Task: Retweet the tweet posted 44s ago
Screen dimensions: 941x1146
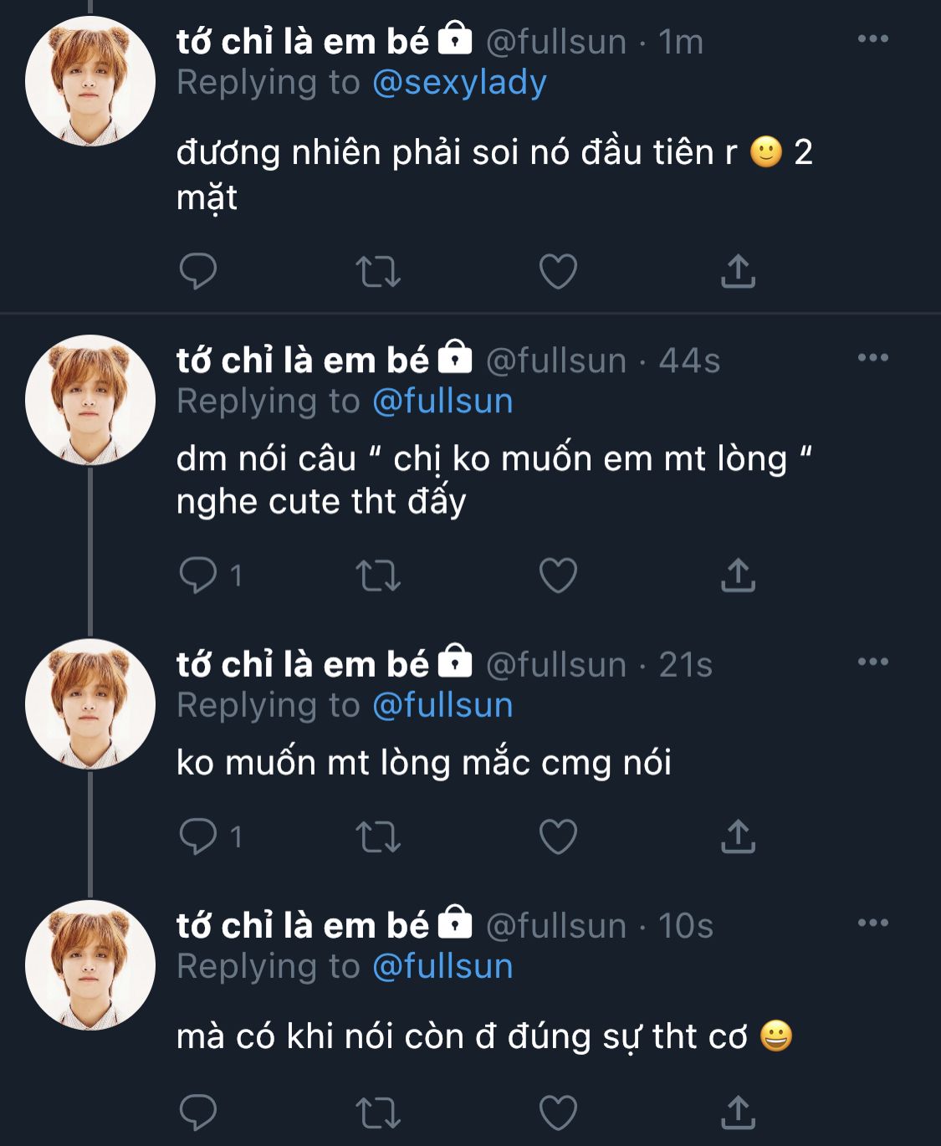Action: (x=378, y=575)
